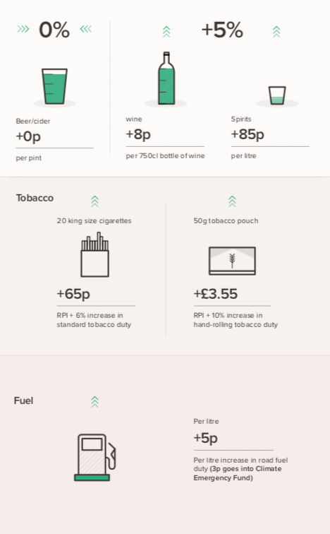
Task: Click the green beer pint glass icon
Action: point(54,86)
